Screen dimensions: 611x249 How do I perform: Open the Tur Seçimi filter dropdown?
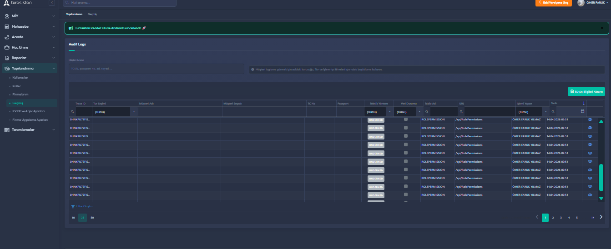tap(134, 112)
